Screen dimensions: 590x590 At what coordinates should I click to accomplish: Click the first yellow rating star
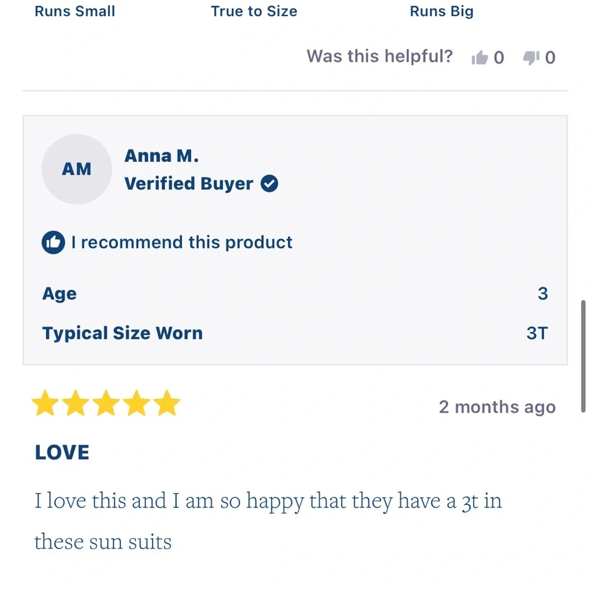click(x=45, y=403)
